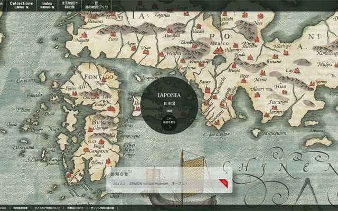The height and width of the screenshot is (211, 338).
Task: Open the サイトのご利用について footer link
Action: pos(47,208)
